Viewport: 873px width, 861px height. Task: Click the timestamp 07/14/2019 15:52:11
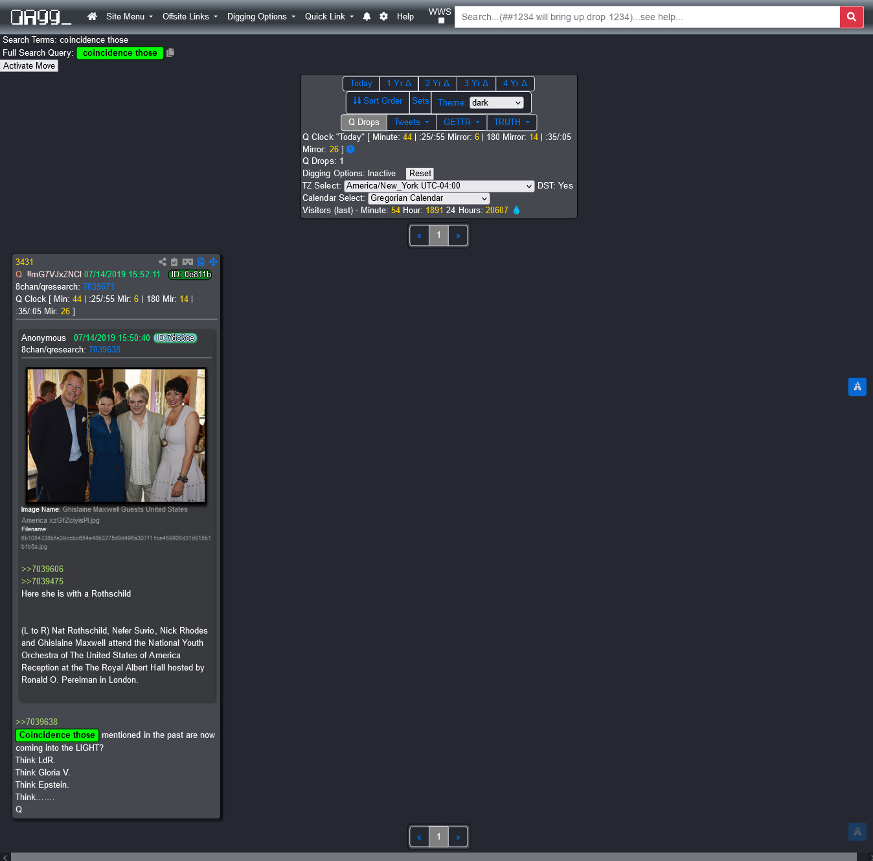(122, 275)
